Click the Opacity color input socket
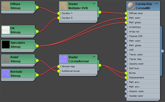 (x=126, y=64)
